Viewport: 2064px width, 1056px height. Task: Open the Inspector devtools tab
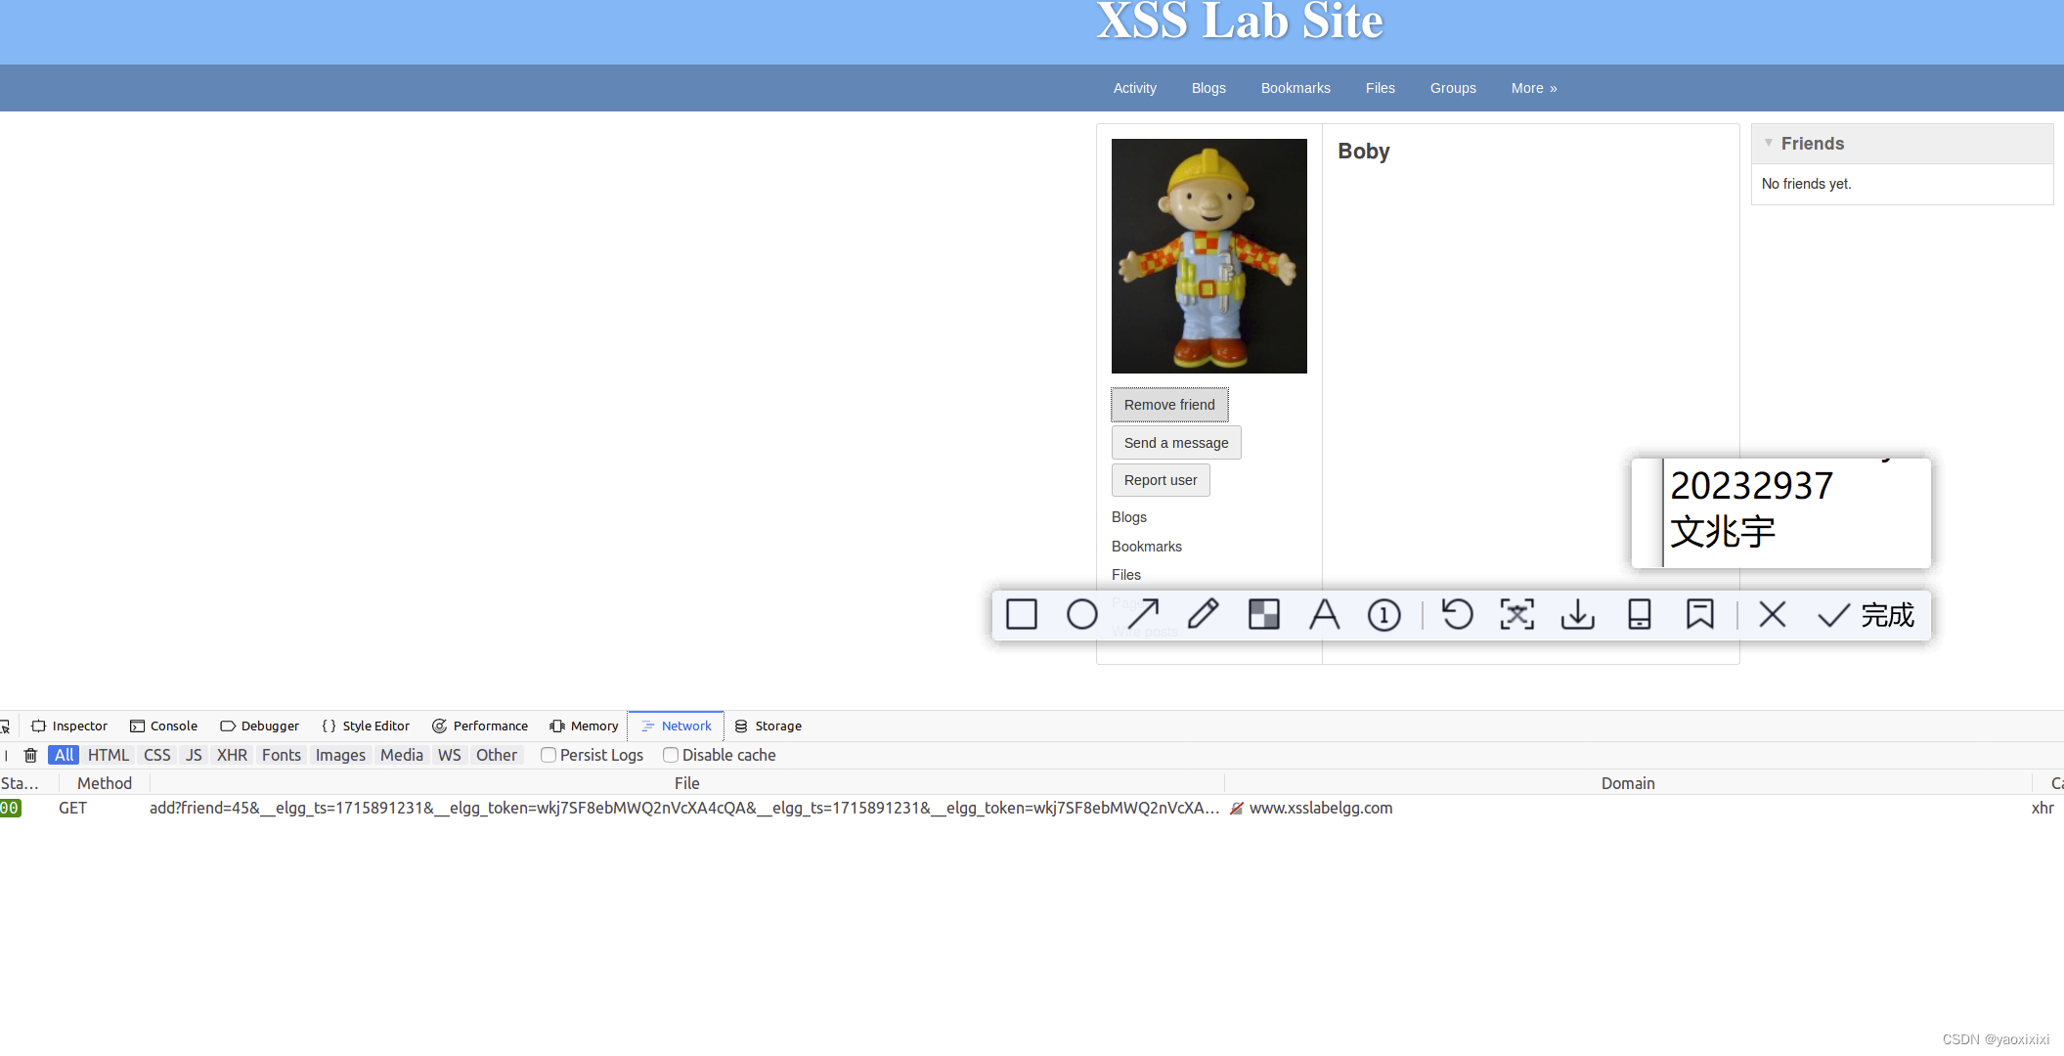(x=69, y=726)
